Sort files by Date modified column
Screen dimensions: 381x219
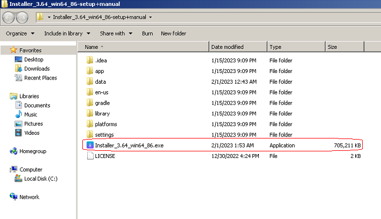coord(227,47)
